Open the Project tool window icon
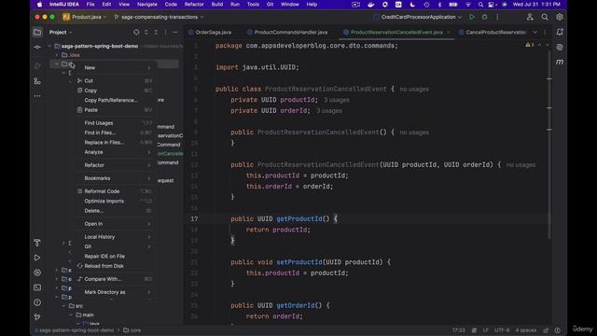The width and height of the screenshot is (597, 336). (37, 33)
